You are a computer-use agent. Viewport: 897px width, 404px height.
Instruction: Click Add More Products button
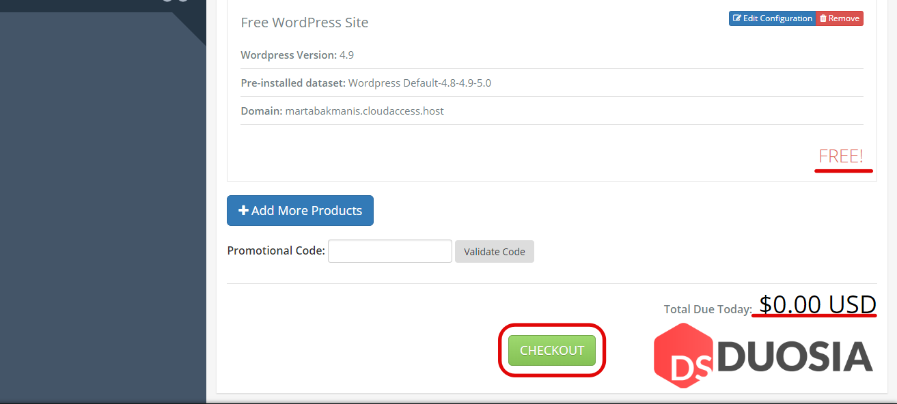tap(300, 210)
